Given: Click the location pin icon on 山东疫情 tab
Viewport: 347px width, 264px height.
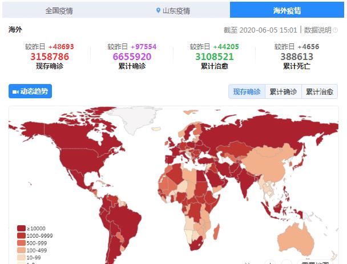Looking at the screenshot, I should [x=158, y=11].
